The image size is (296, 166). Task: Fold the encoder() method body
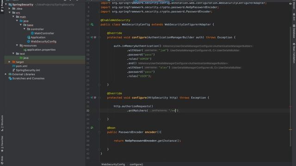pyautogui.click(x=99, y=132)
